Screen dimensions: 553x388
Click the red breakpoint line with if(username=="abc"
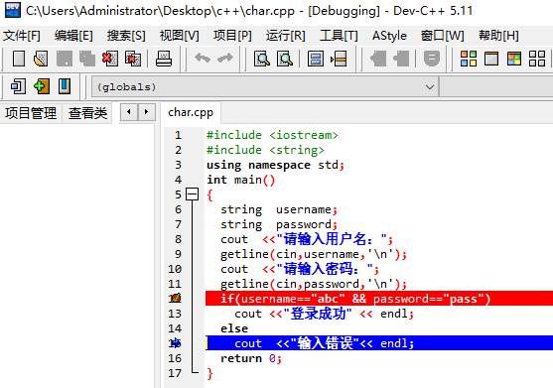[x=379, y=299]
